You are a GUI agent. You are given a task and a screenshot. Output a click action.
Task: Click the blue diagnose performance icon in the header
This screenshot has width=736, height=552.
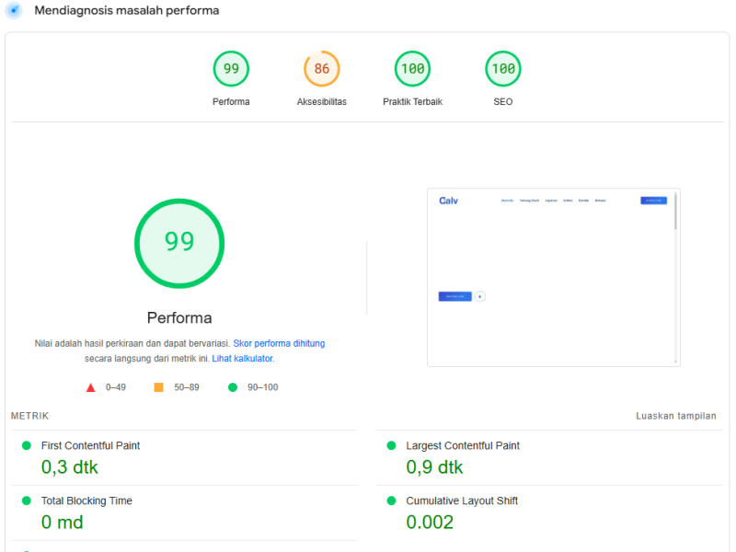[x=13, y=11]
